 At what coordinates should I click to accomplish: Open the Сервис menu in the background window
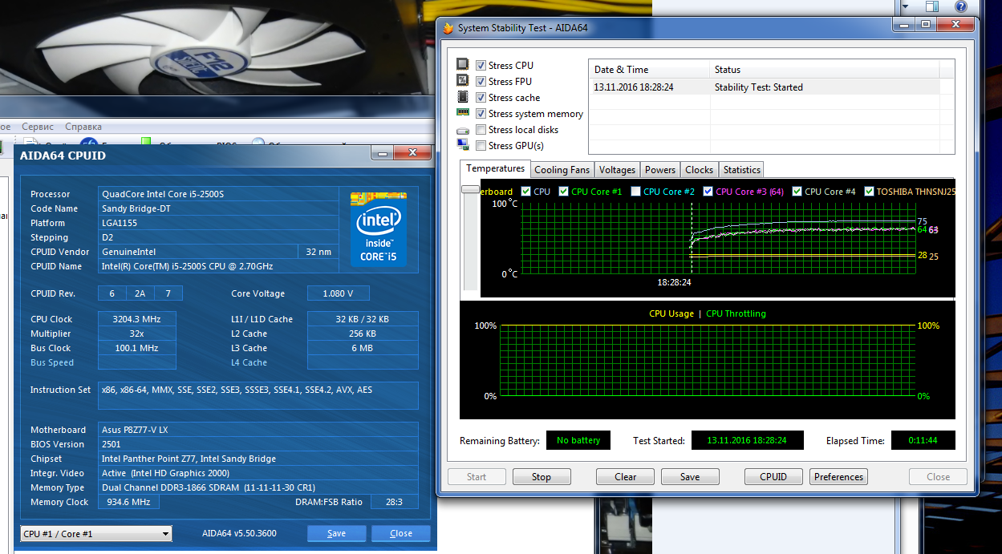(x=38, y=127)
